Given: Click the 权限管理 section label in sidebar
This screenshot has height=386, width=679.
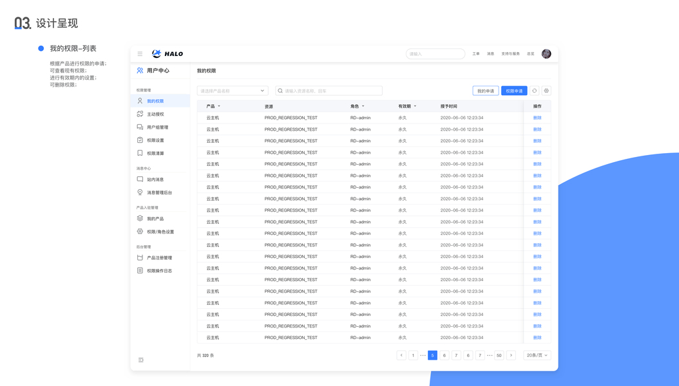Looking at the screenshot, I should 144,90.
